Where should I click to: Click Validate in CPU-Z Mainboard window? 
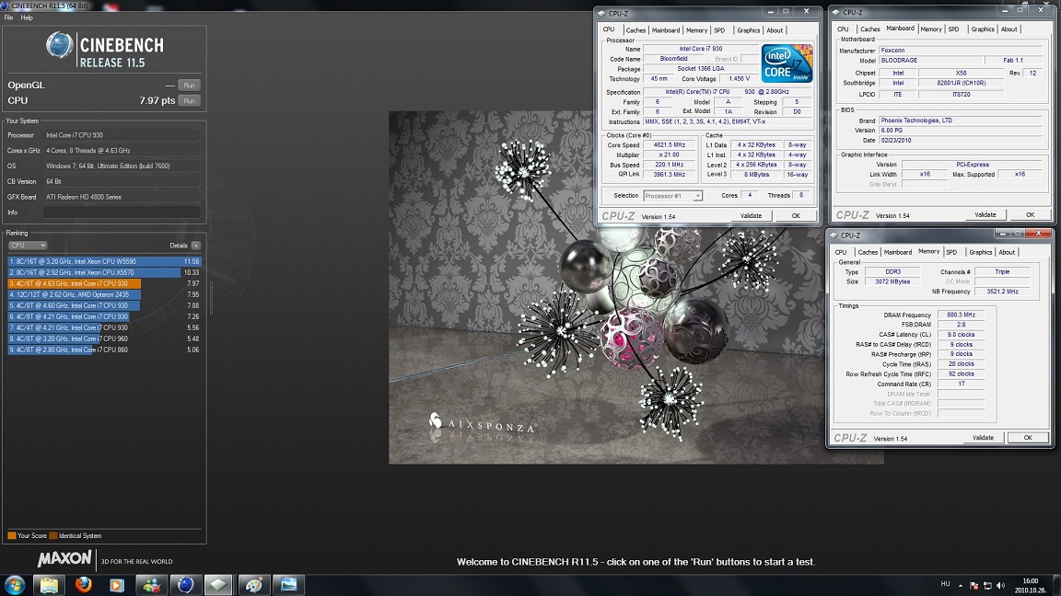point(985,215)
